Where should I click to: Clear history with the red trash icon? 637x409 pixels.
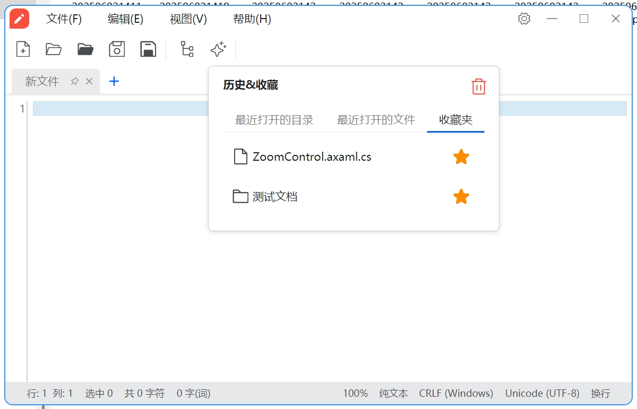(479, 86)
